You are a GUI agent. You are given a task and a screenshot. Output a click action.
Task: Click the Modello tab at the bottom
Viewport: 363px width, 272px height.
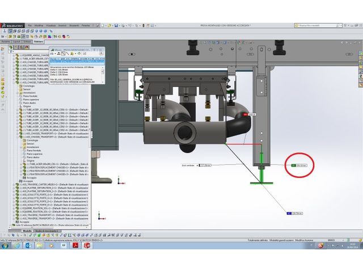tap(27, 231)
